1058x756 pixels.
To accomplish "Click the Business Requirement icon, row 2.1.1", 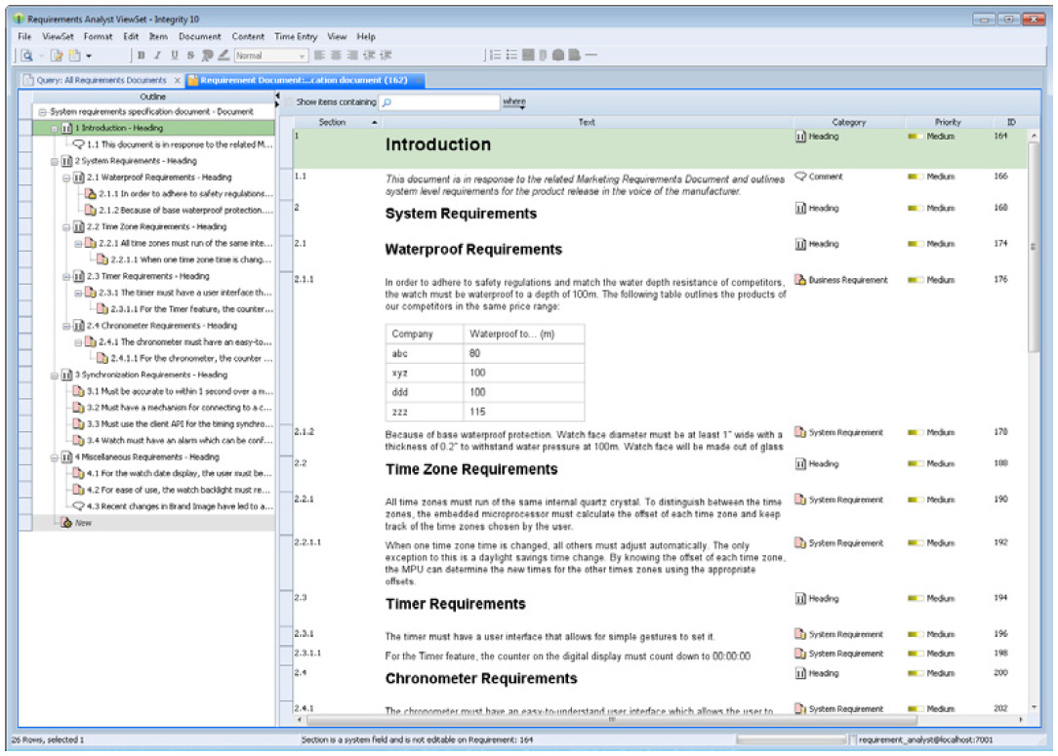I will pyautogui.click(x=800, y=280).
